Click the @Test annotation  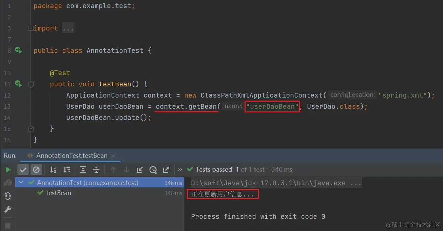[x=60, y=73]
